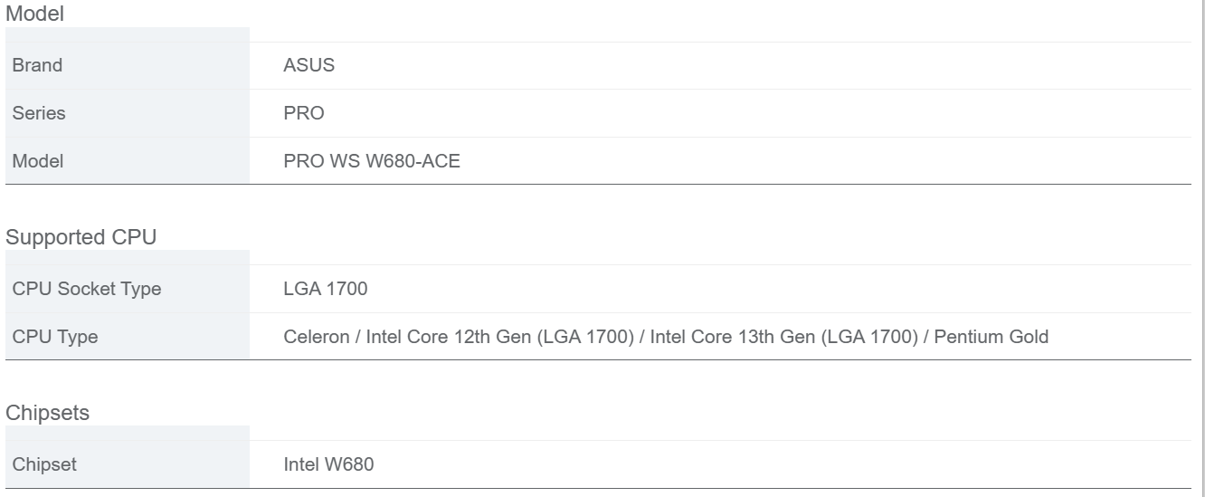Screen dimensions: 1205x497
Task: Click the Brand row label
Action: (37, 65)
